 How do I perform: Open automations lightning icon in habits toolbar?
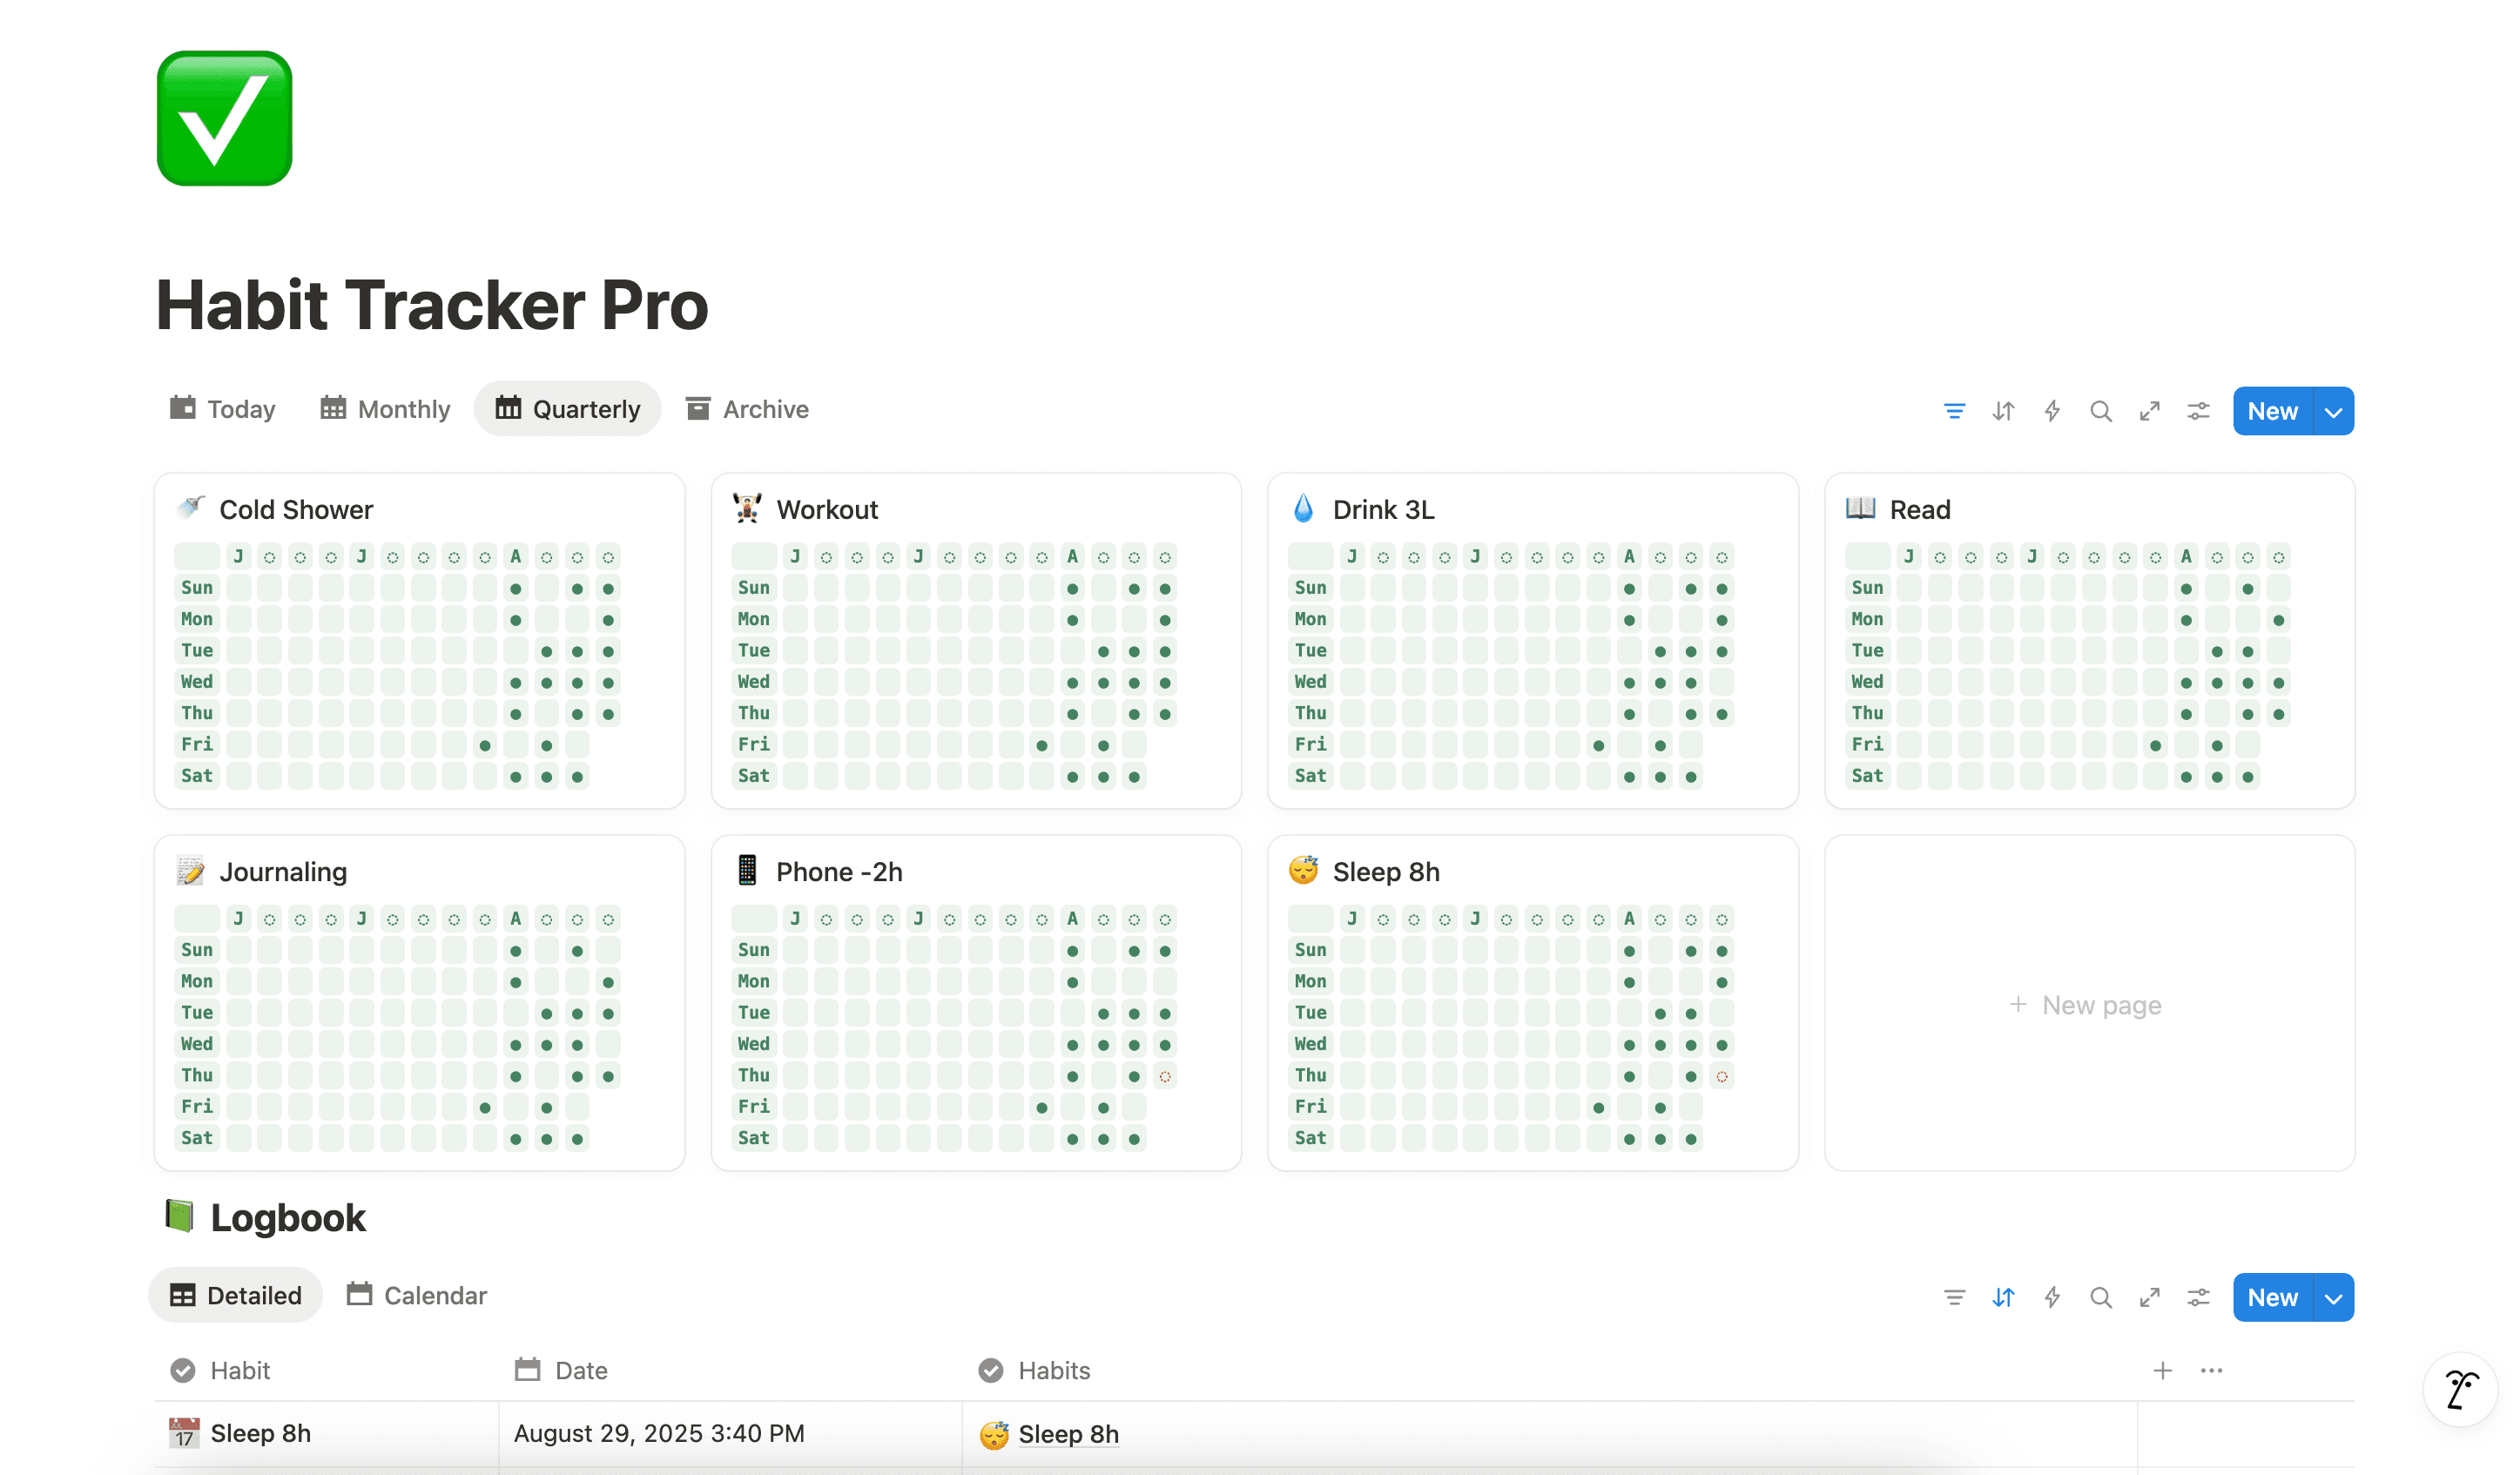(x=2051, y=411)
